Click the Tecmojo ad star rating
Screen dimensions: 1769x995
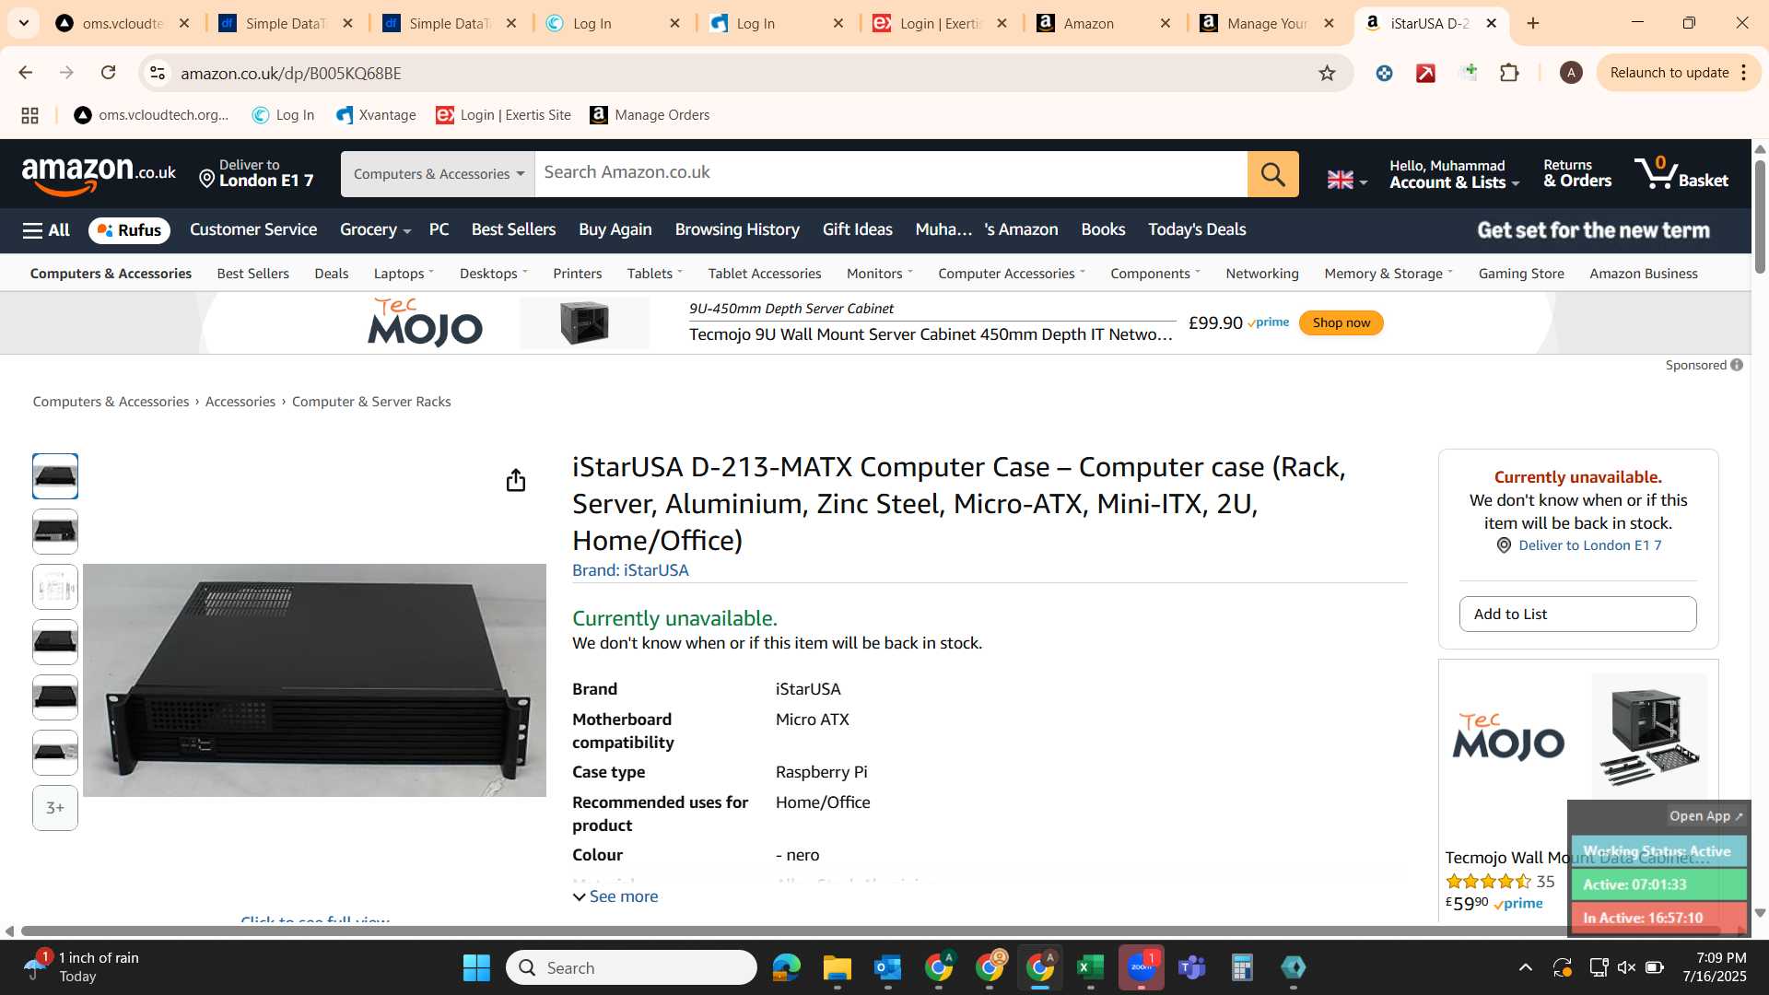tap(1488, 882)
